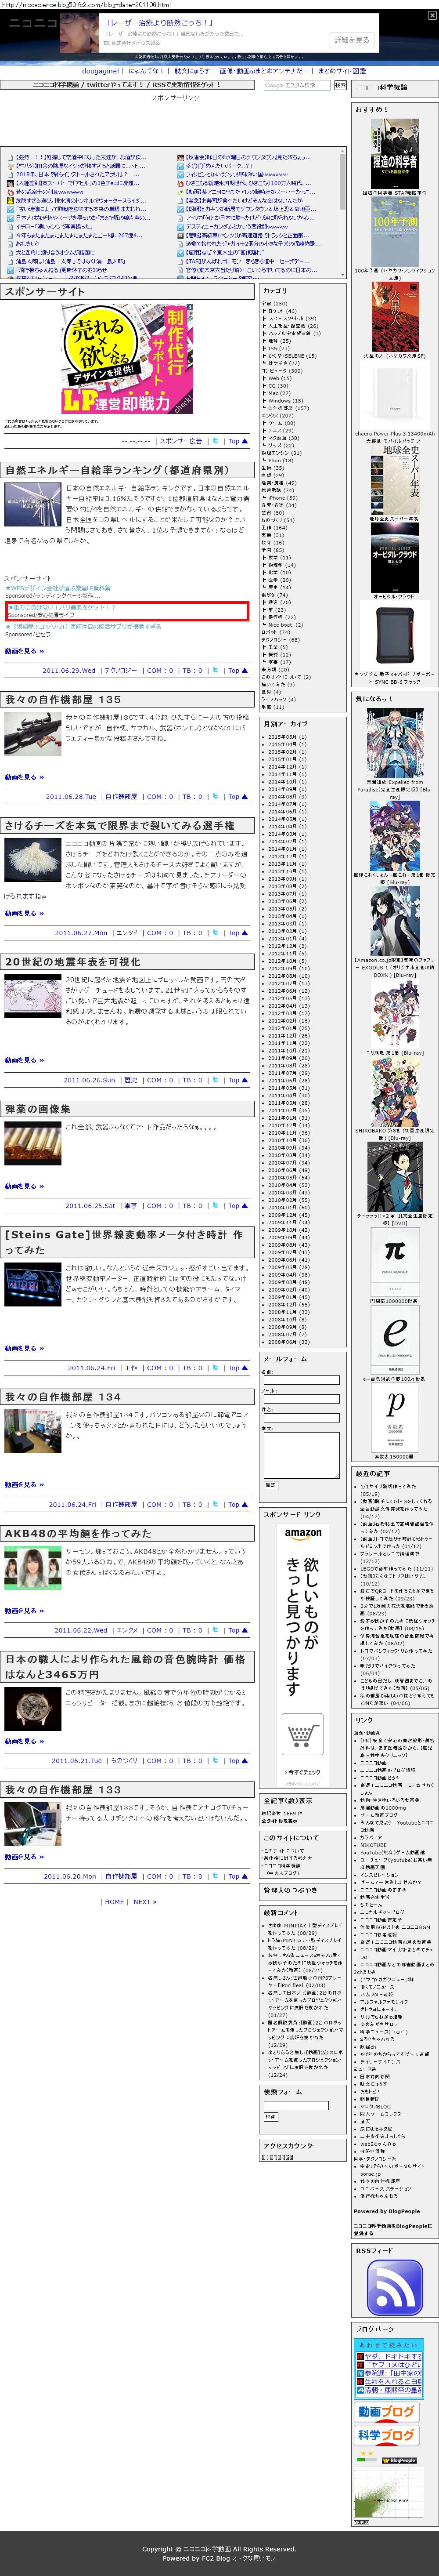
Task: Click scrollbar of the top link list box
Action: coord(343,214)
